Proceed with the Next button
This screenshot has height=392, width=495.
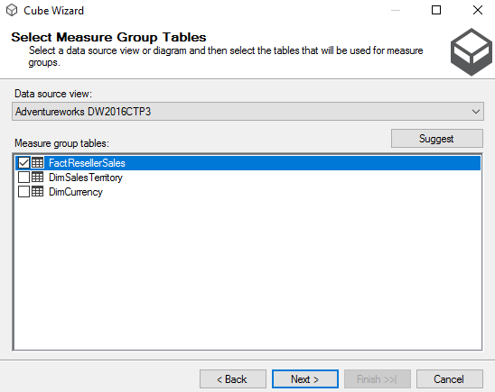pyautogui.click(x=305, y=379)
